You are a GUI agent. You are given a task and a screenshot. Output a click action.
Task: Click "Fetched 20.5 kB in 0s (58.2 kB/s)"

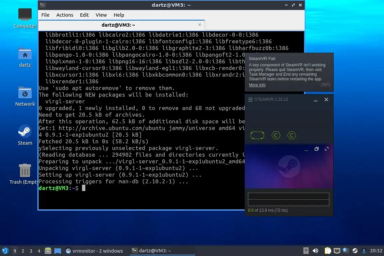click(94, 142)
